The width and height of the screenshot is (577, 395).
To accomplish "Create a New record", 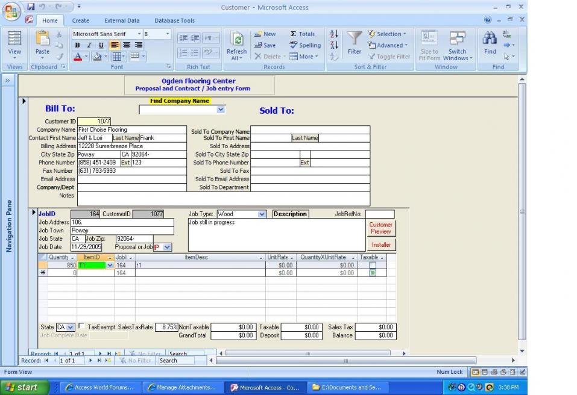I will click(x=265, y=34).
